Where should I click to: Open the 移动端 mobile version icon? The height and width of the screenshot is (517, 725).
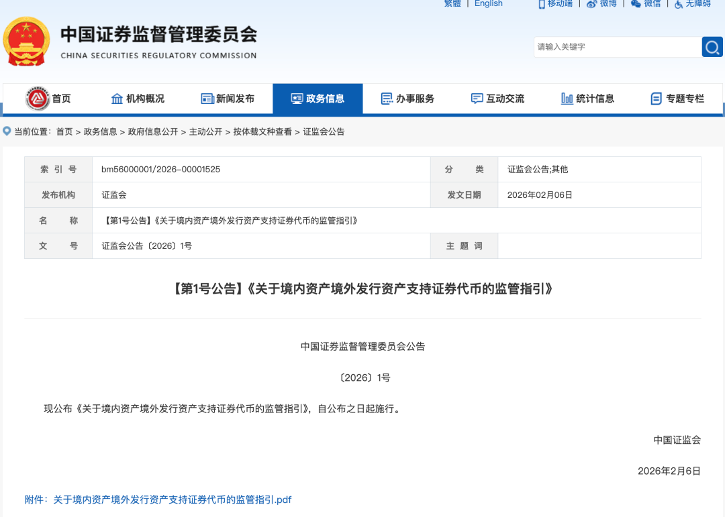(x=541, y=4)
